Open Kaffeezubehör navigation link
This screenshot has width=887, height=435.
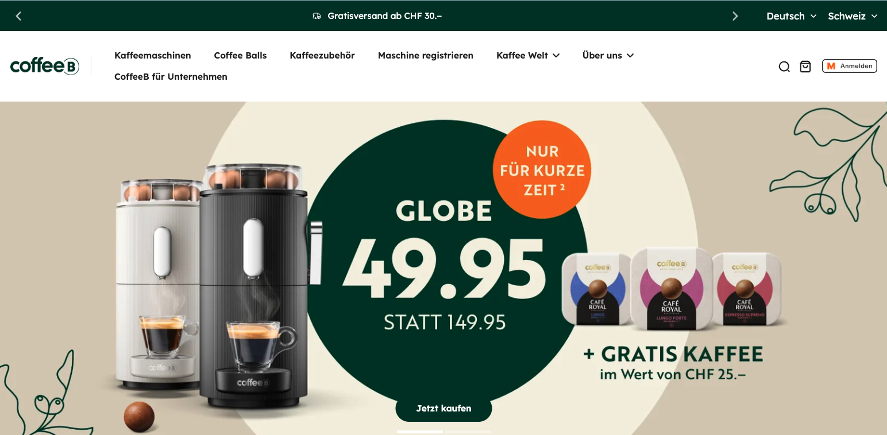(x=322, y=56)
